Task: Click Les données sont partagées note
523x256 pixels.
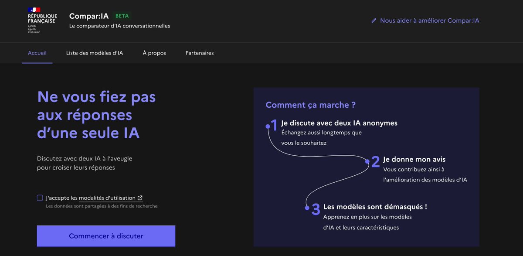Action: coord(102,206)
